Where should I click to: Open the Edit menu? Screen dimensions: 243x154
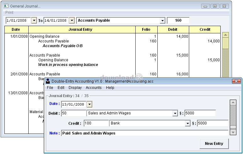coord(61,88)
